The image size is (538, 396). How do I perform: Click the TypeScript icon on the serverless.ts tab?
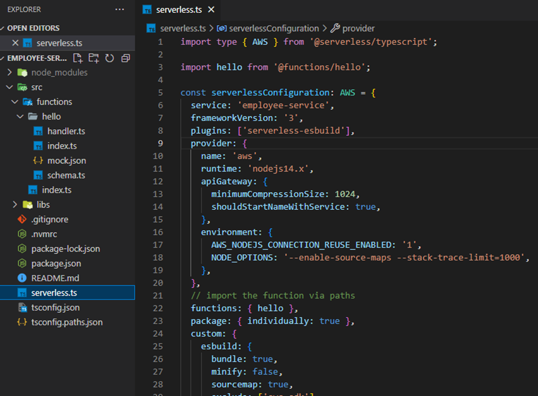147,10
